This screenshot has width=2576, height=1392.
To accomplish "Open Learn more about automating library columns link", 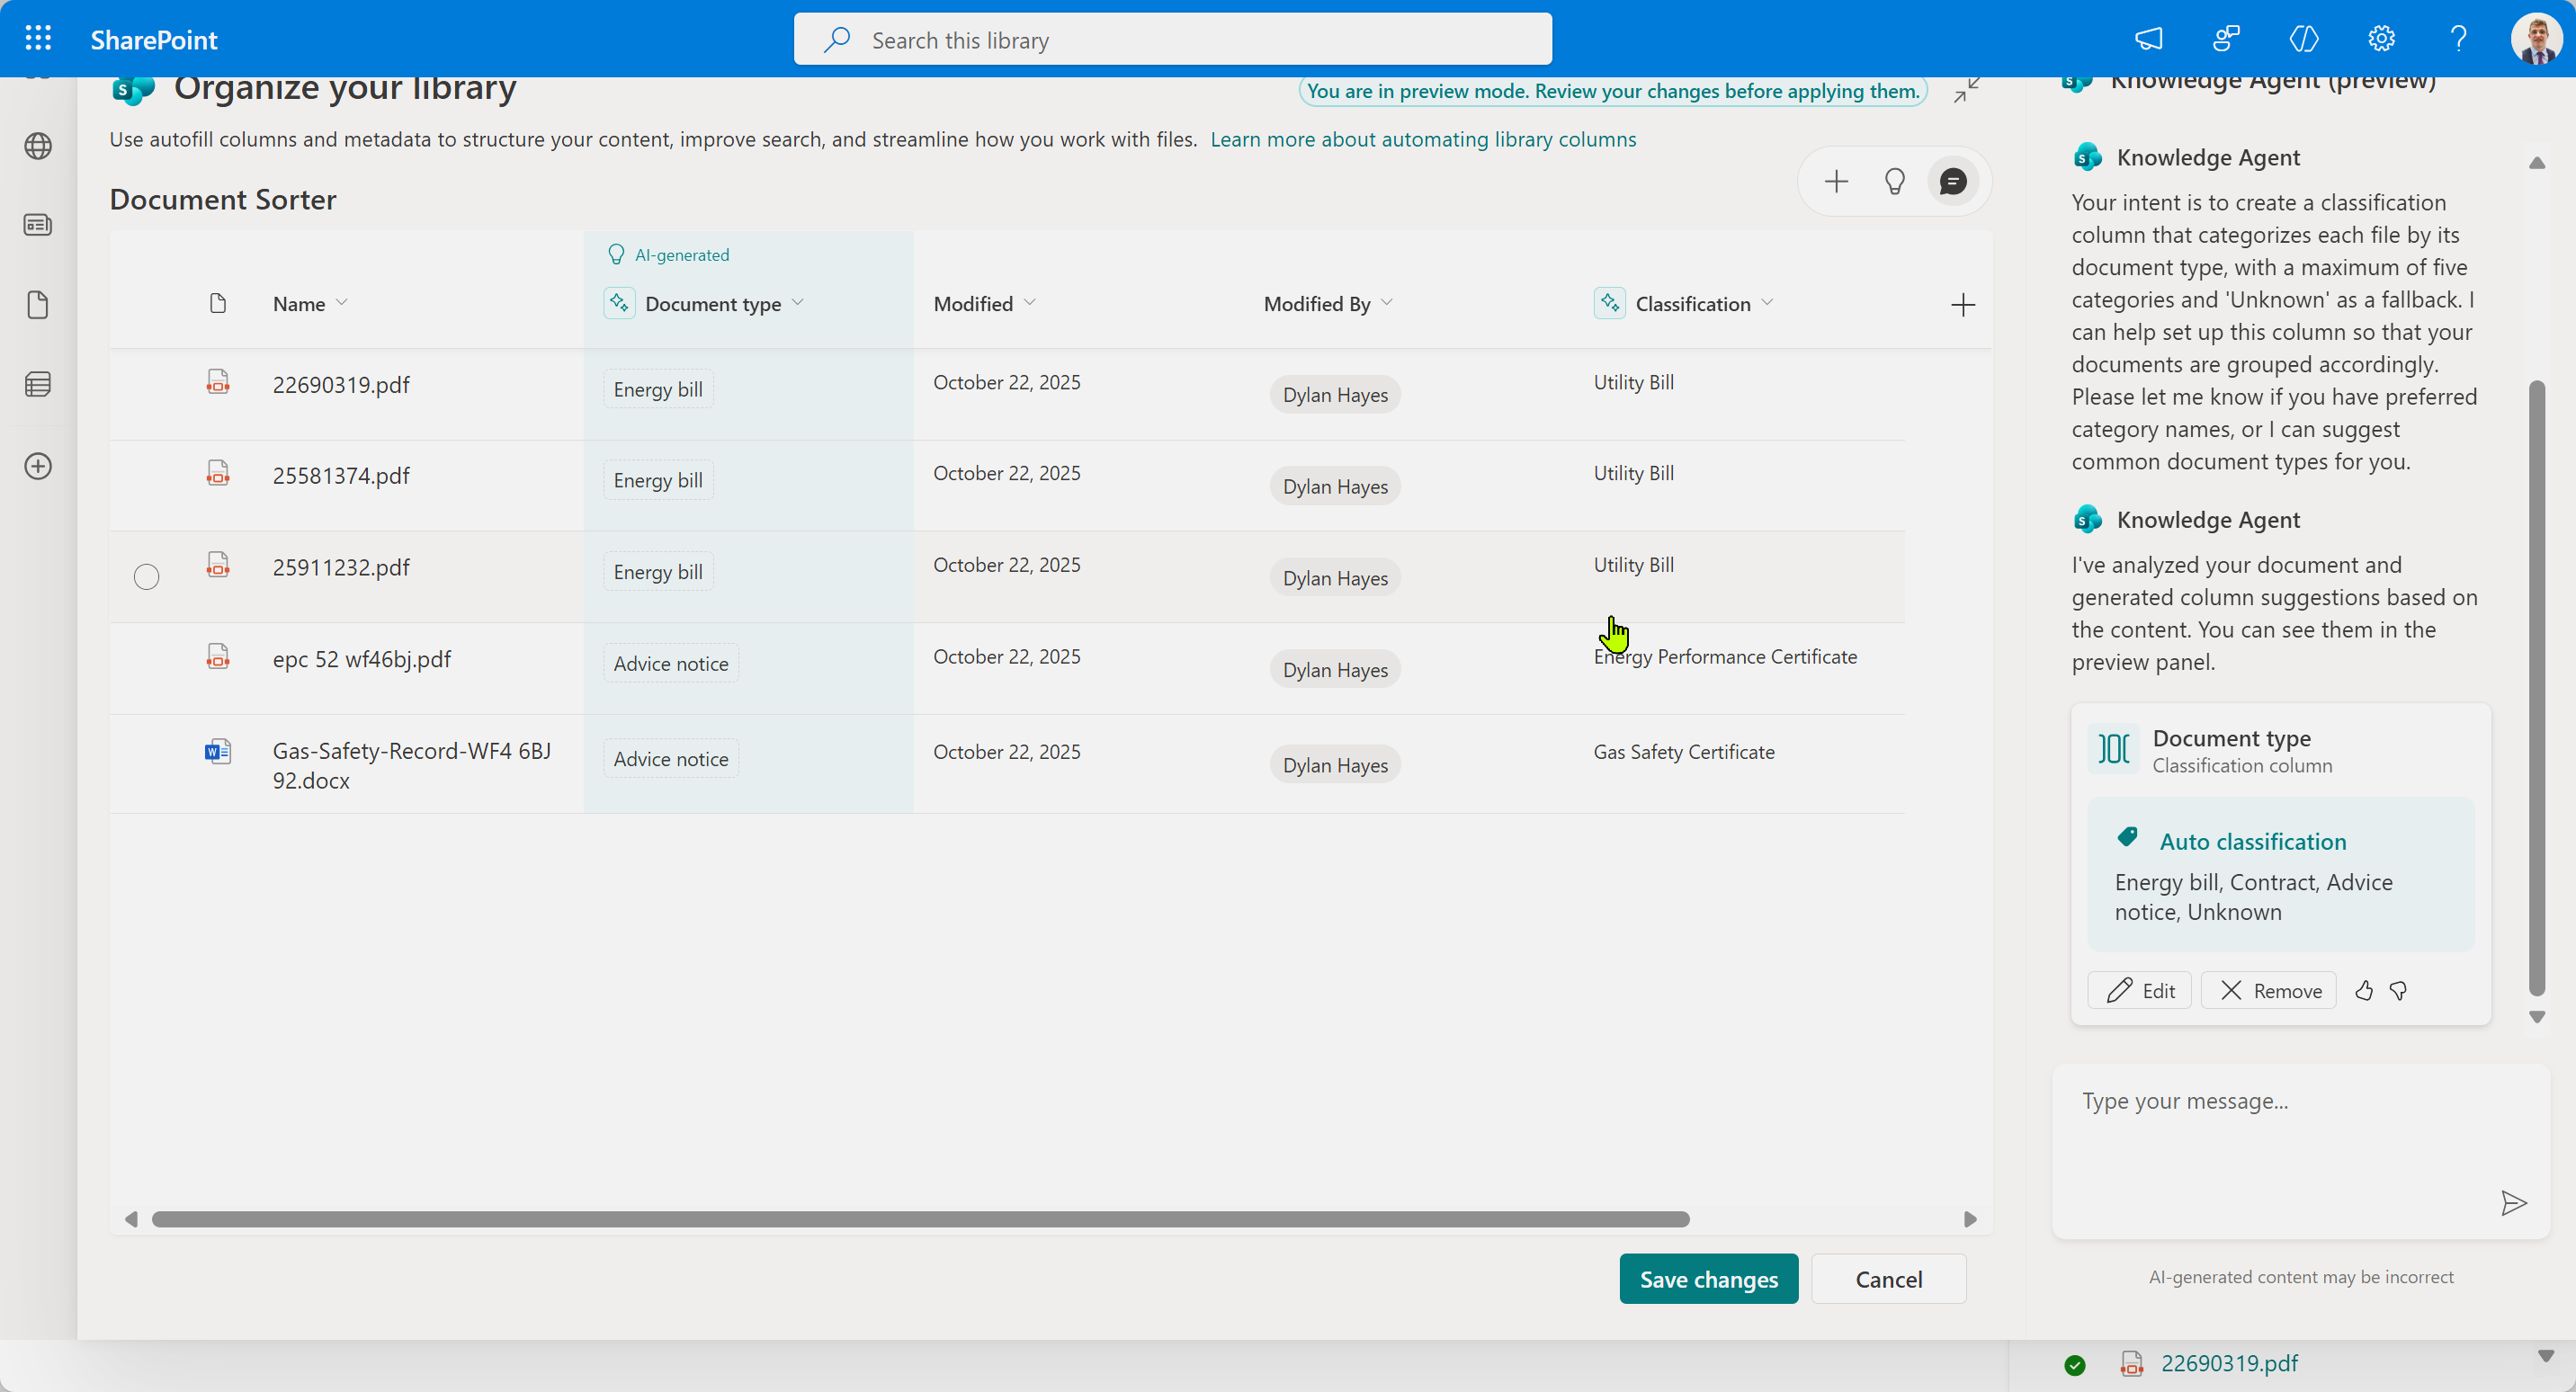I will [1422, 139].
